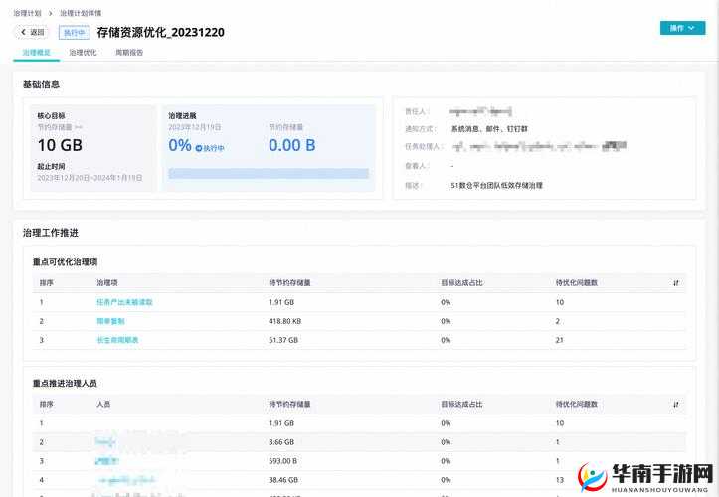Click the sort icon in 重点推进治理人员 table header
Viewport: 719px width, 497px height.
pyautogui.click(x=676, y=404)
